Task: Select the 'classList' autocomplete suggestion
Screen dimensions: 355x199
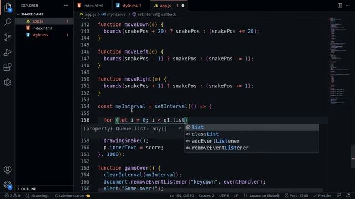Action: coord(252,134)
